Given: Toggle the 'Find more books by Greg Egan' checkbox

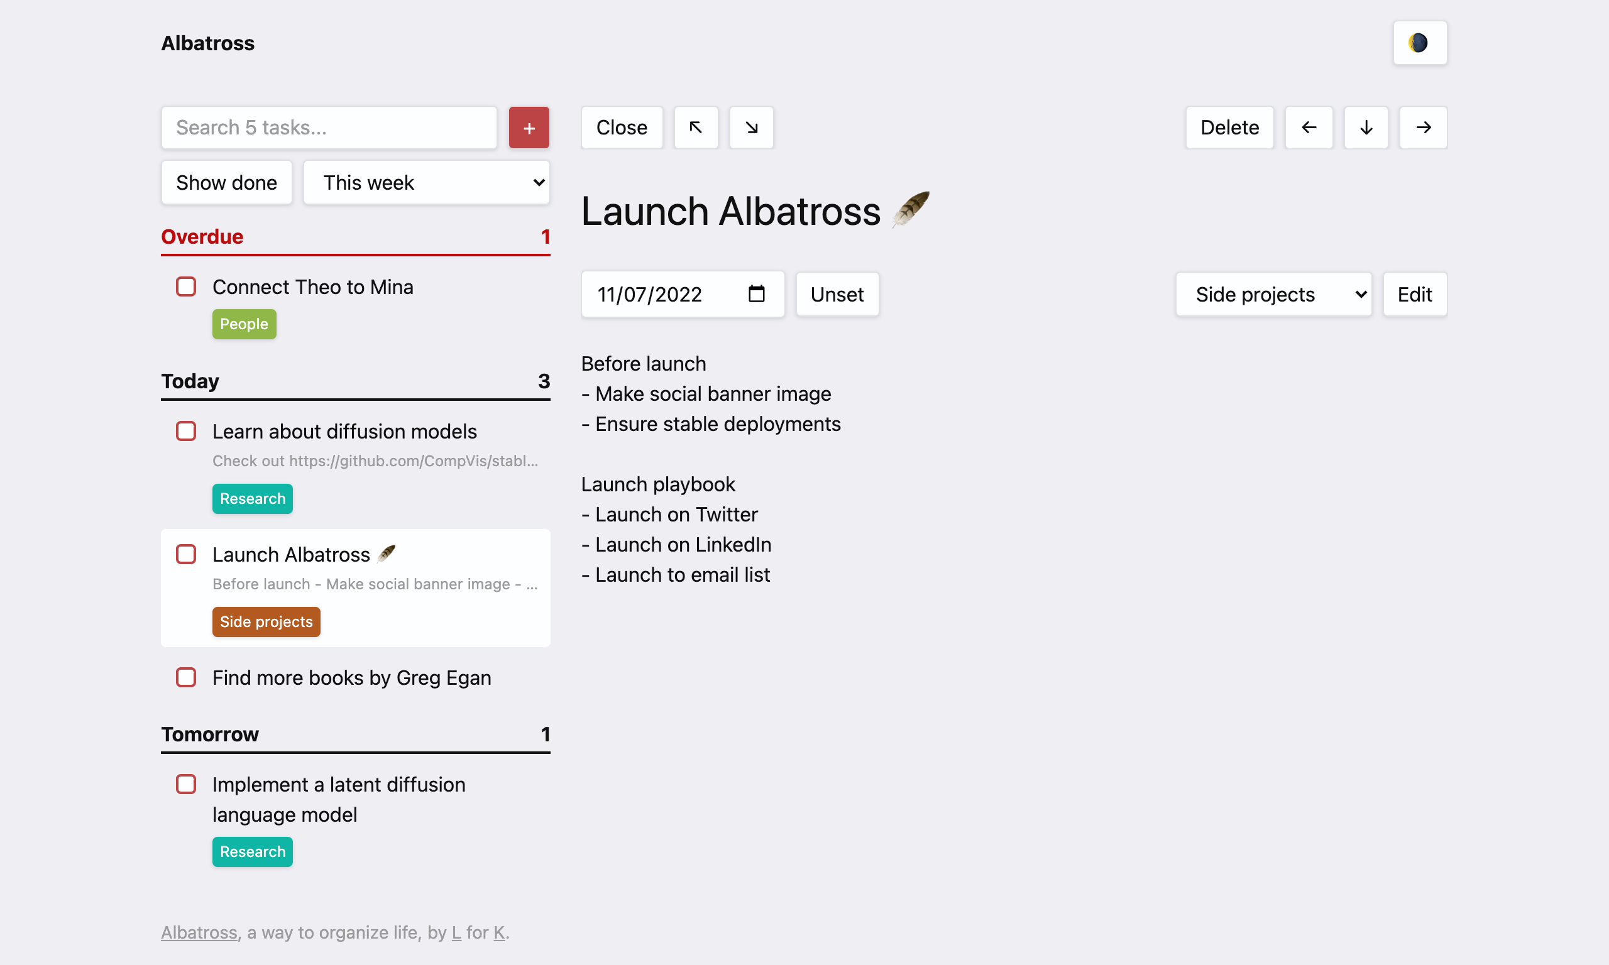Looking at the screenshot, I should 186,678.
